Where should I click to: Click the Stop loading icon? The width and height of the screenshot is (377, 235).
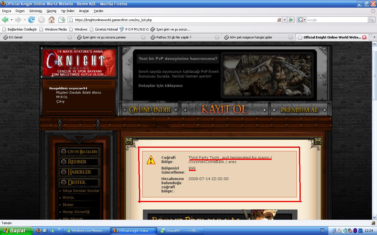[42, 20]
